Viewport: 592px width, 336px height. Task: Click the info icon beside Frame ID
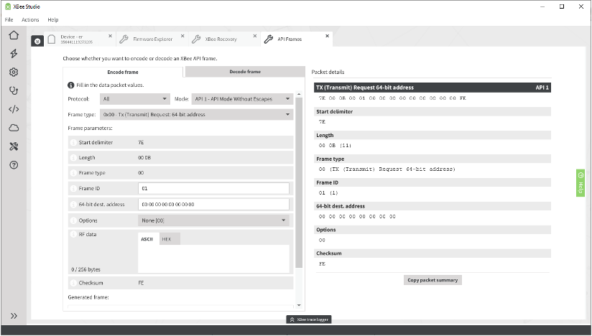(x=73, y=189)
